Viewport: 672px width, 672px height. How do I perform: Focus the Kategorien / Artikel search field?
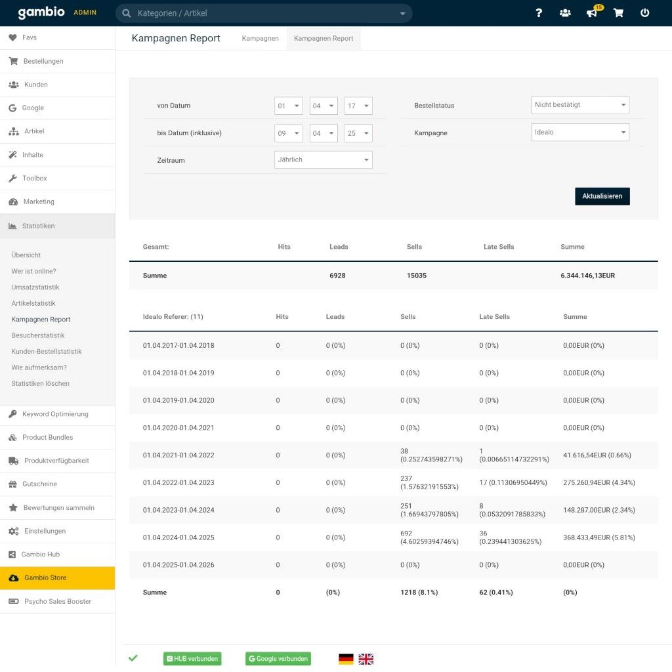coord(262,13)
